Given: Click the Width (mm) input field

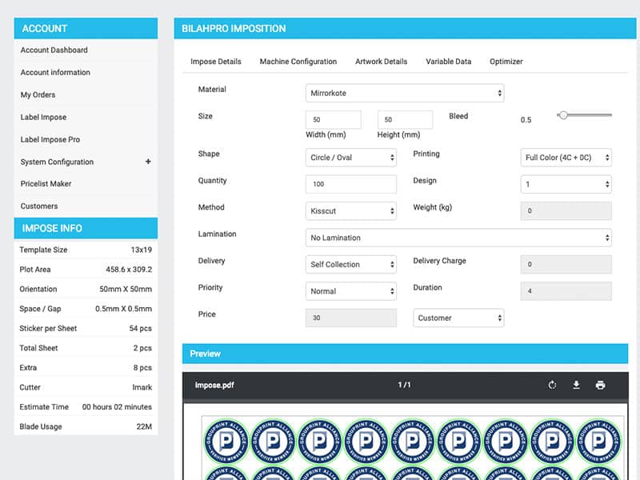Looking at the screenshot, I should (x=333, y=119).
